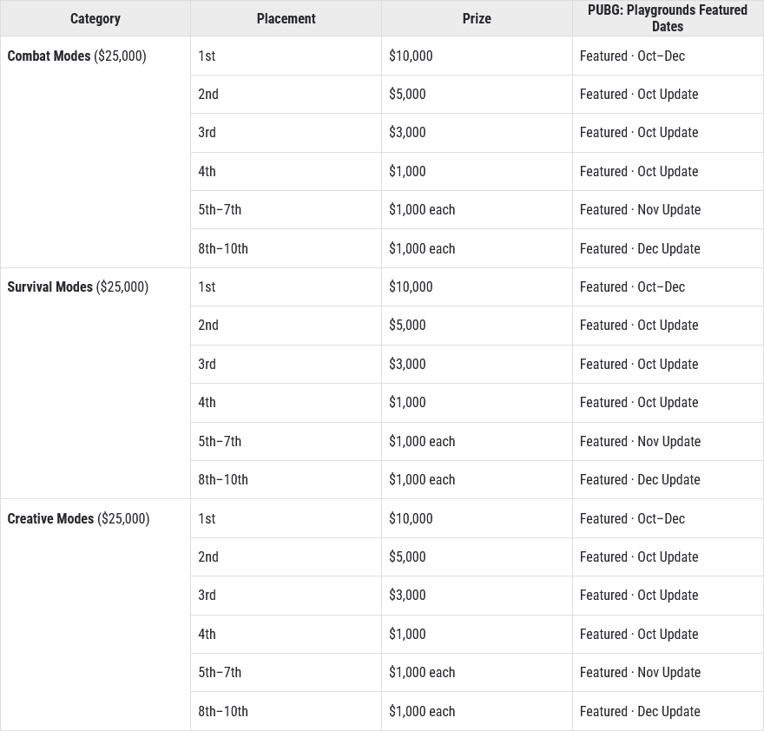Click Combat Modes 5th–7th placement cell
This screenshot has width=764, height=731.
pos(286,209)
